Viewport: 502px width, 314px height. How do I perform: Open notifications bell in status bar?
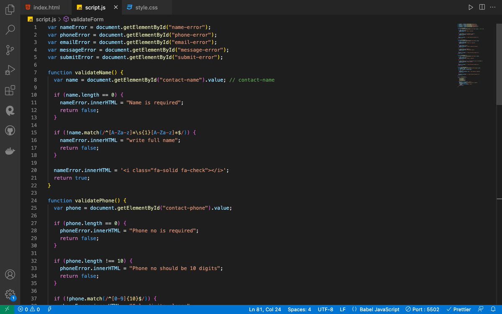[x=493, y=309]
